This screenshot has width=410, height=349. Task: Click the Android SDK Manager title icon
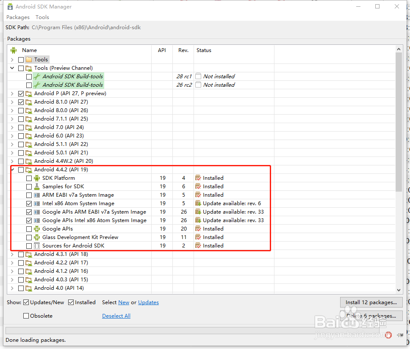[10, 6]
